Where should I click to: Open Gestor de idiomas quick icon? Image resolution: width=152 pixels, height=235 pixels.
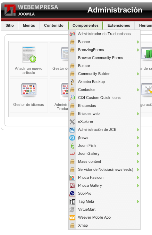tap(29, 95)
